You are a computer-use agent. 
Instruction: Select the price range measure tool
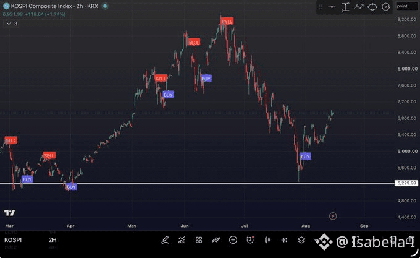(x=345, y=7)
